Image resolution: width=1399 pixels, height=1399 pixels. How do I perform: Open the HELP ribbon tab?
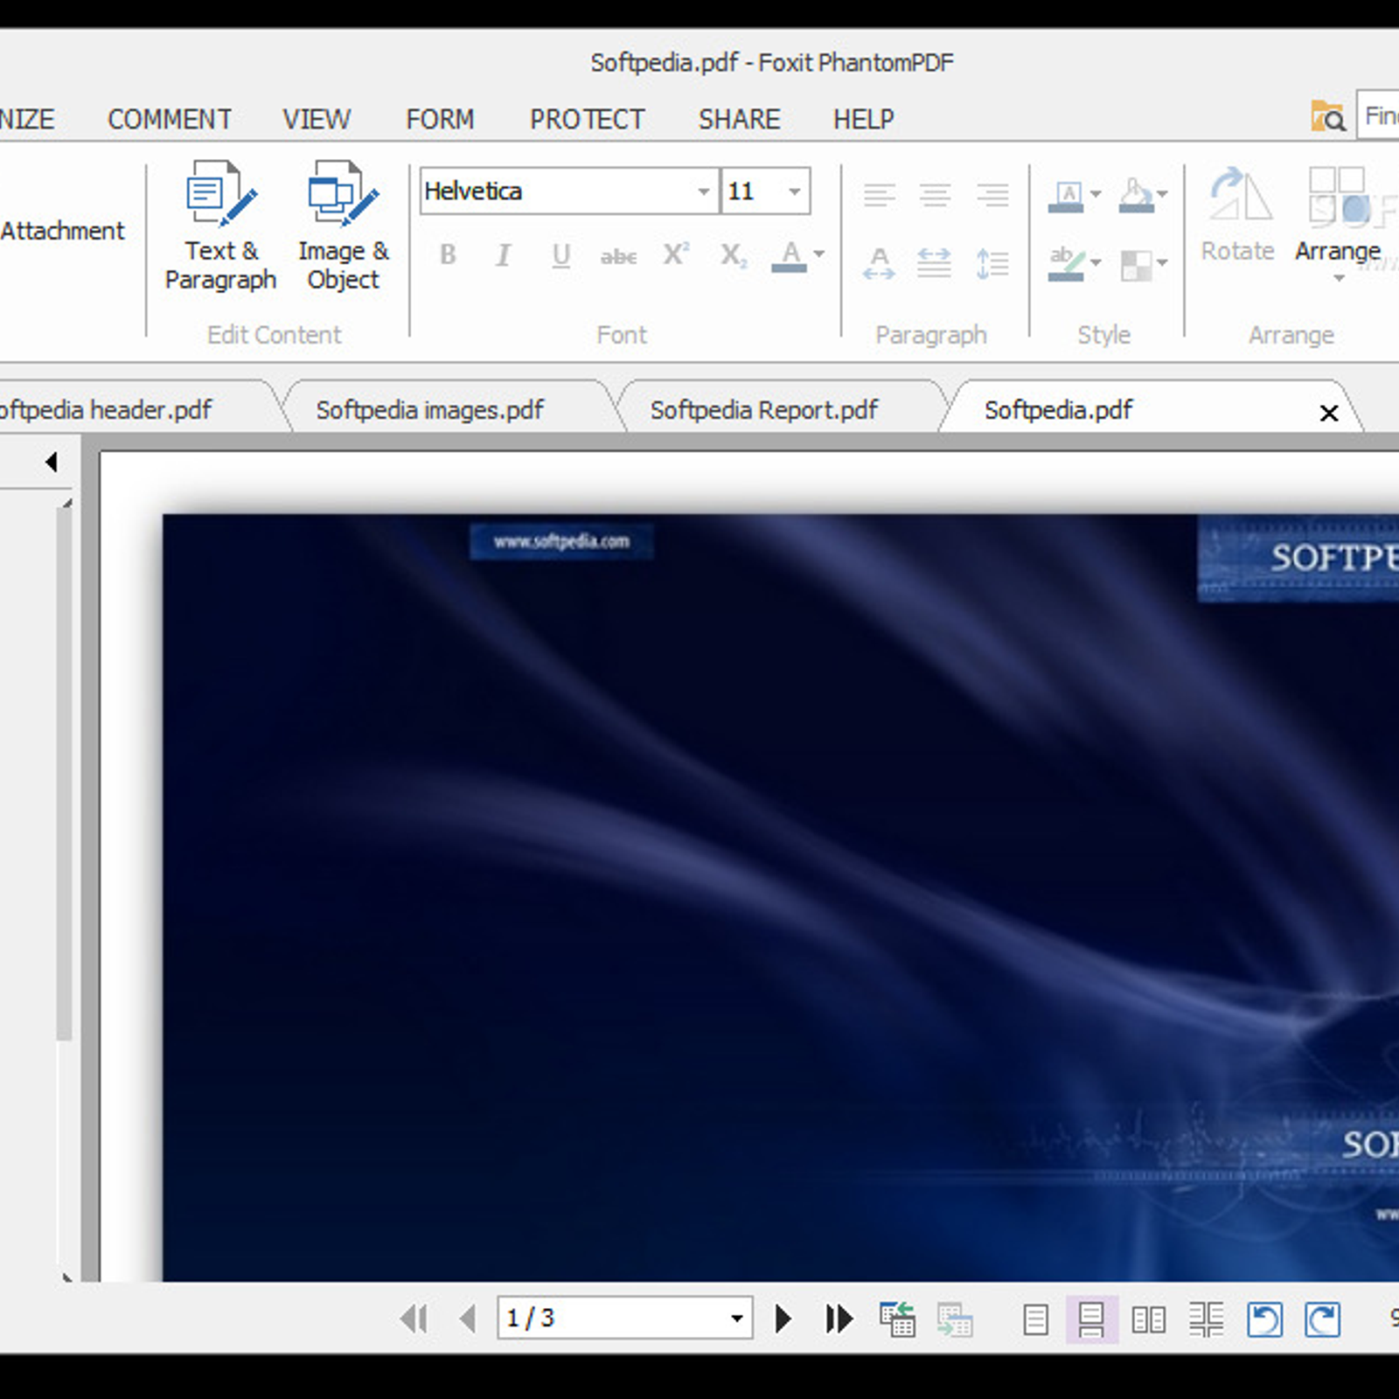(863, 119)
